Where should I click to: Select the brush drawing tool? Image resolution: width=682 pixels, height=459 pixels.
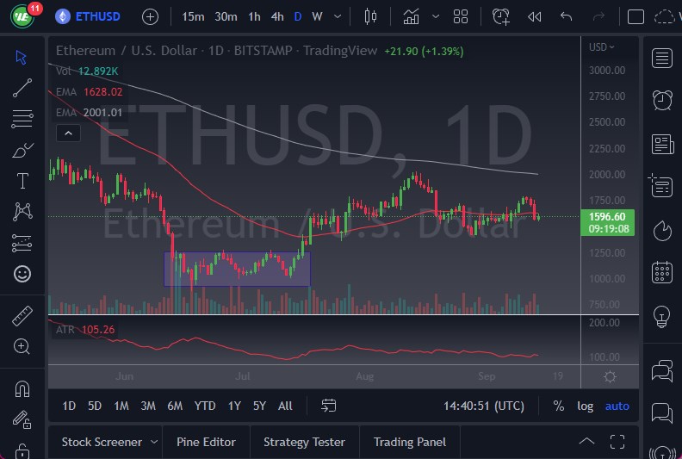tap(22, 151)
